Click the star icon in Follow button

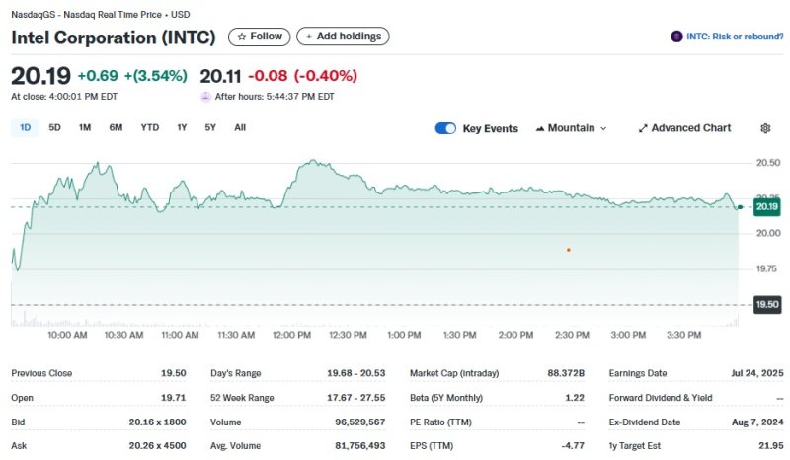click(x=242, y=37)
